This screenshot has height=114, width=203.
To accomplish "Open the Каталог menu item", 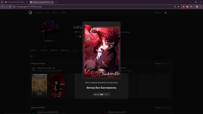I will [39, 13].
